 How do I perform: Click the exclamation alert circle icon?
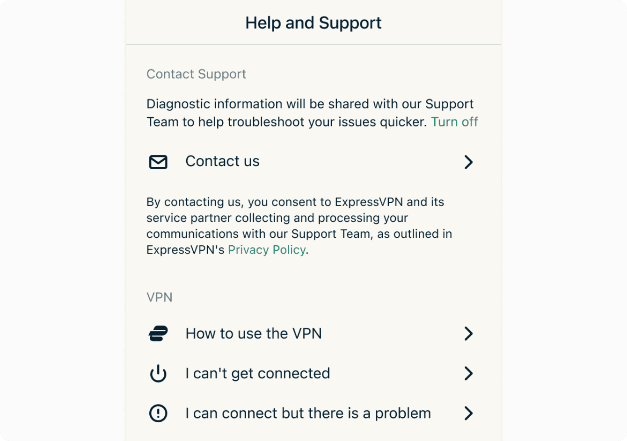(x=158, y=413)
